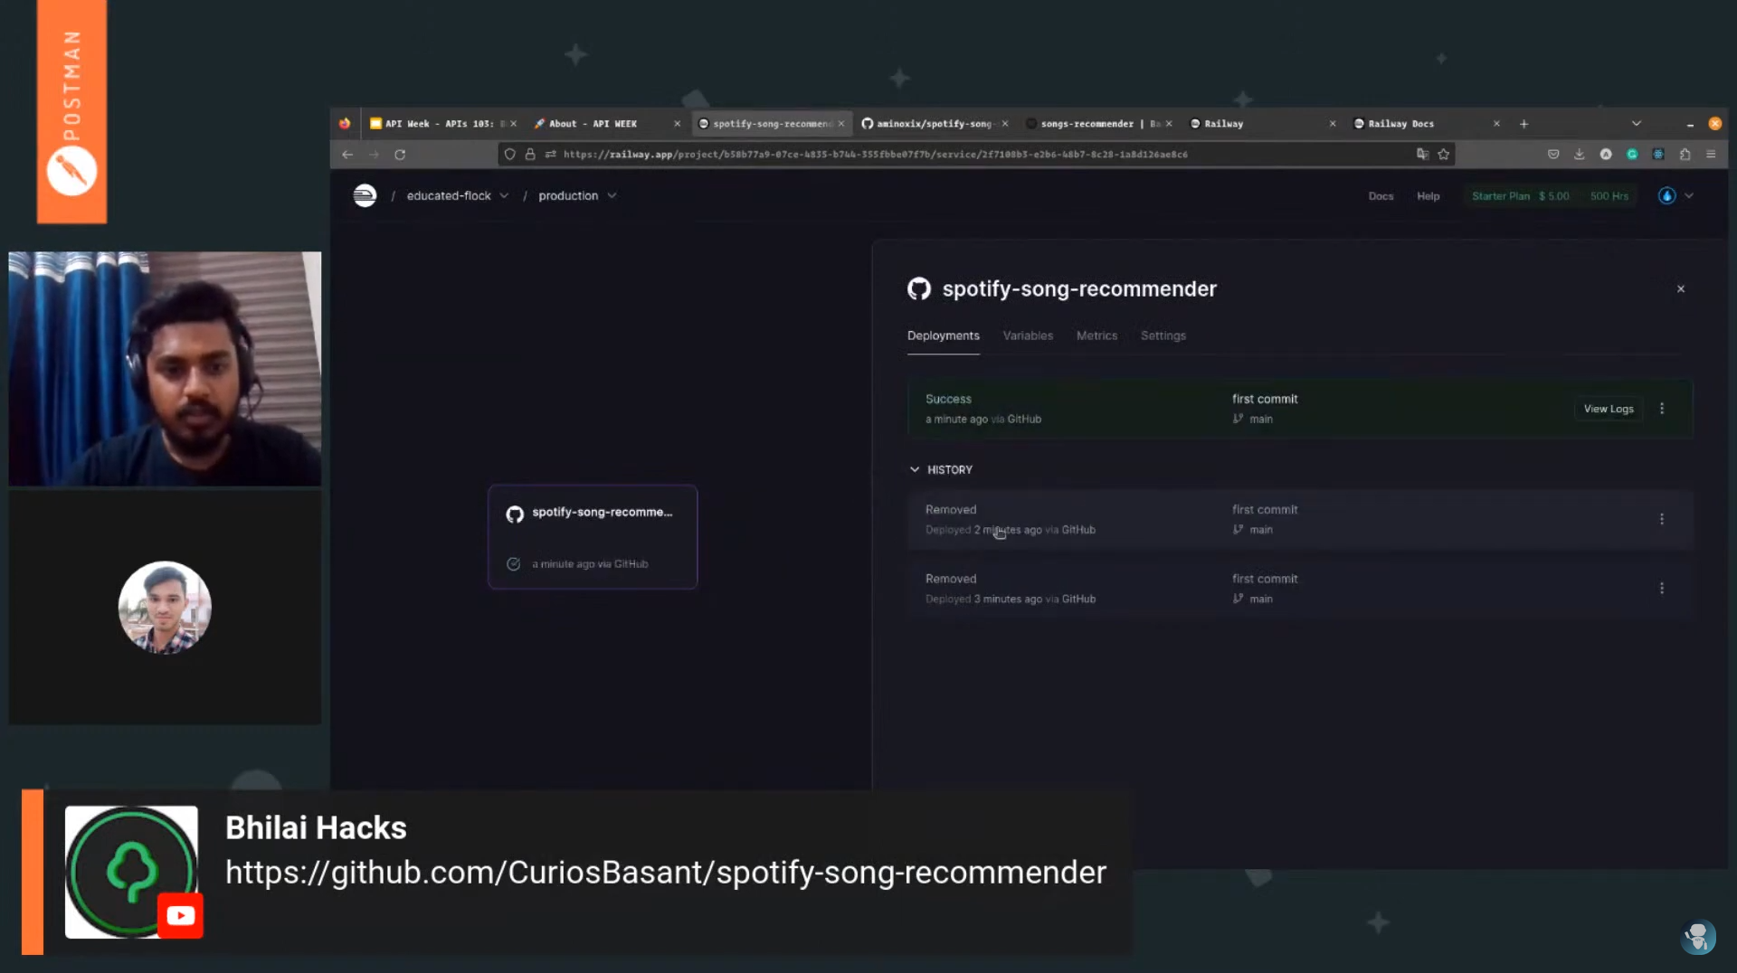Close the spotify-song-recommender service panel
The width and height of the screenshot is (1737, 973).
(1681, 289)
